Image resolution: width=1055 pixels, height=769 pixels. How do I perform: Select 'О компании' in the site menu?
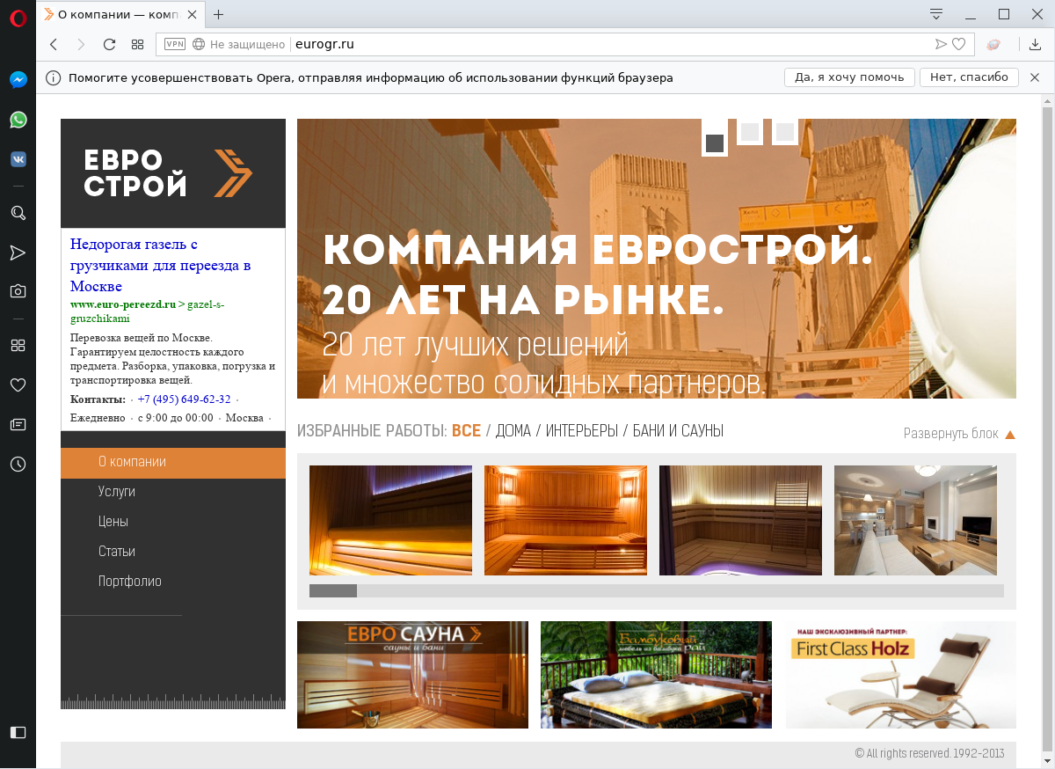tap(173, 462)
